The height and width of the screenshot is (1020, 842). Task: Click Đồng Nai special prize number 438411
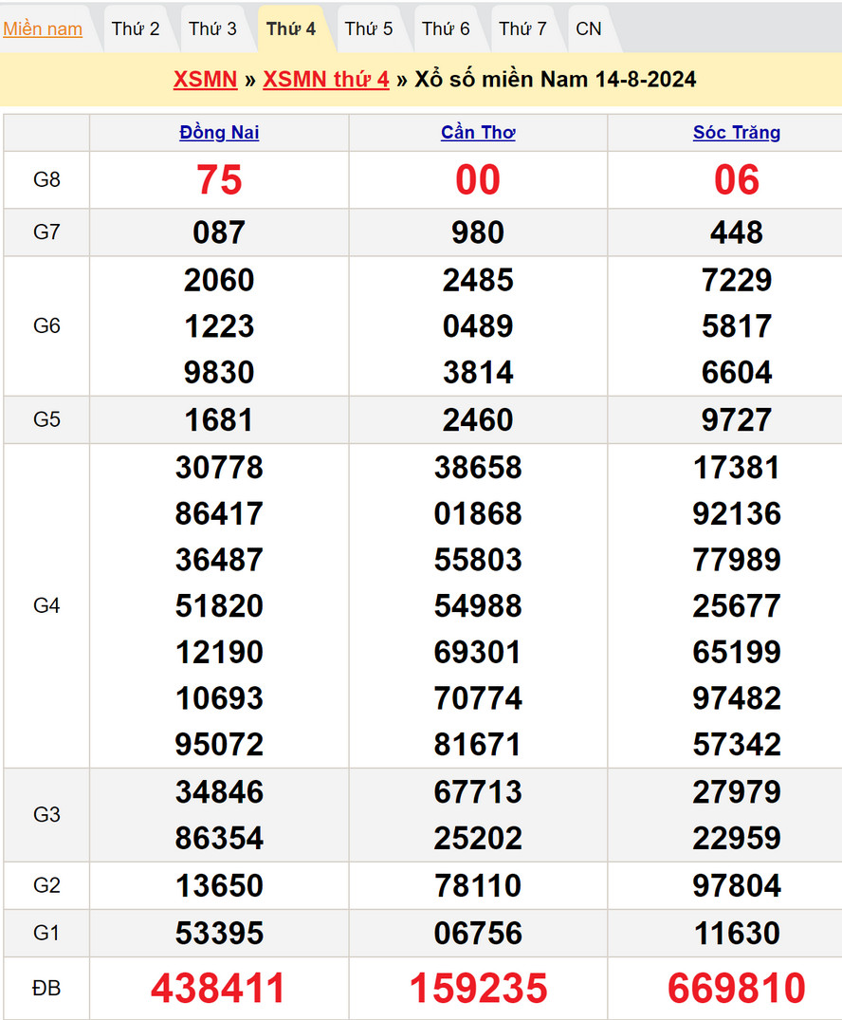coord(218,989)
